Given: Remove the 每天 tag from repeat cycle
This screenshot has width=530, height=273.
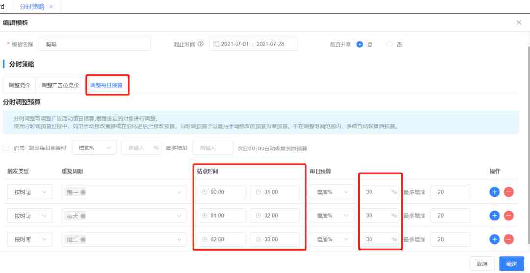Looking at the screenshot, I should 83,216.
